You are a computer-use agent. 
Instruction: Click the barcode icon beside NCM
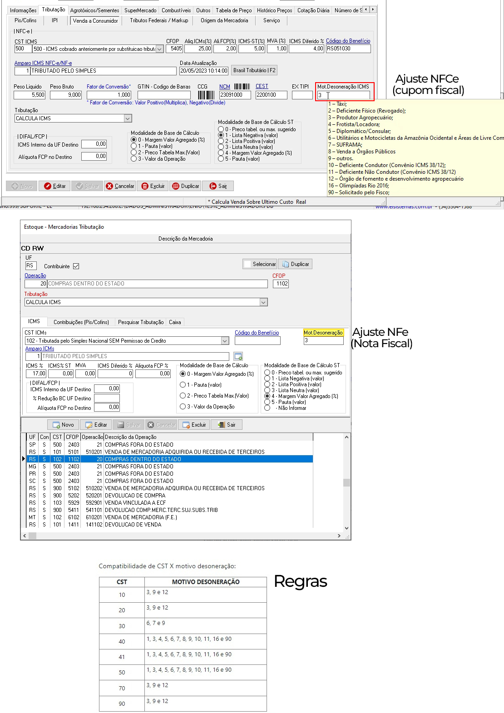point(242,86)
